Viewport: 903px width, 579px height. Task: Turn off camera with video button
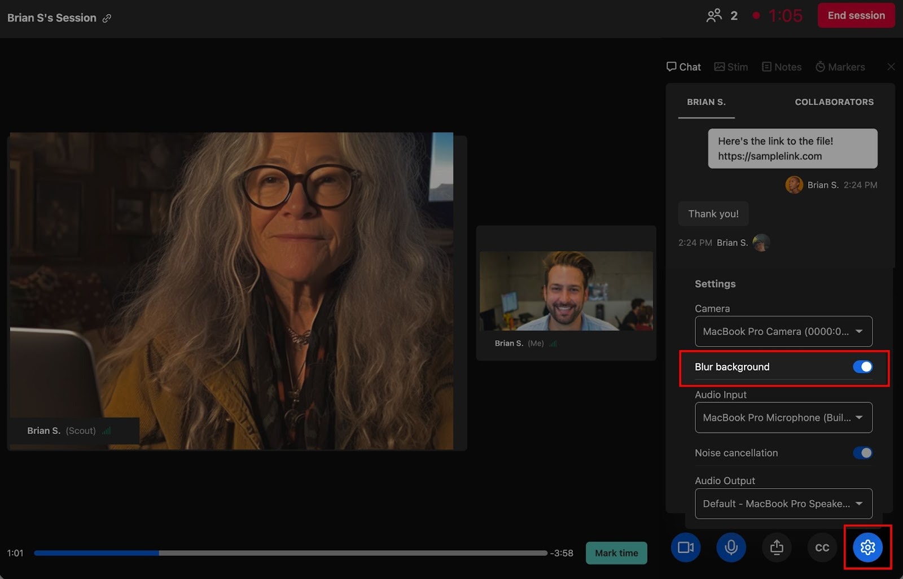pos(685,547)
